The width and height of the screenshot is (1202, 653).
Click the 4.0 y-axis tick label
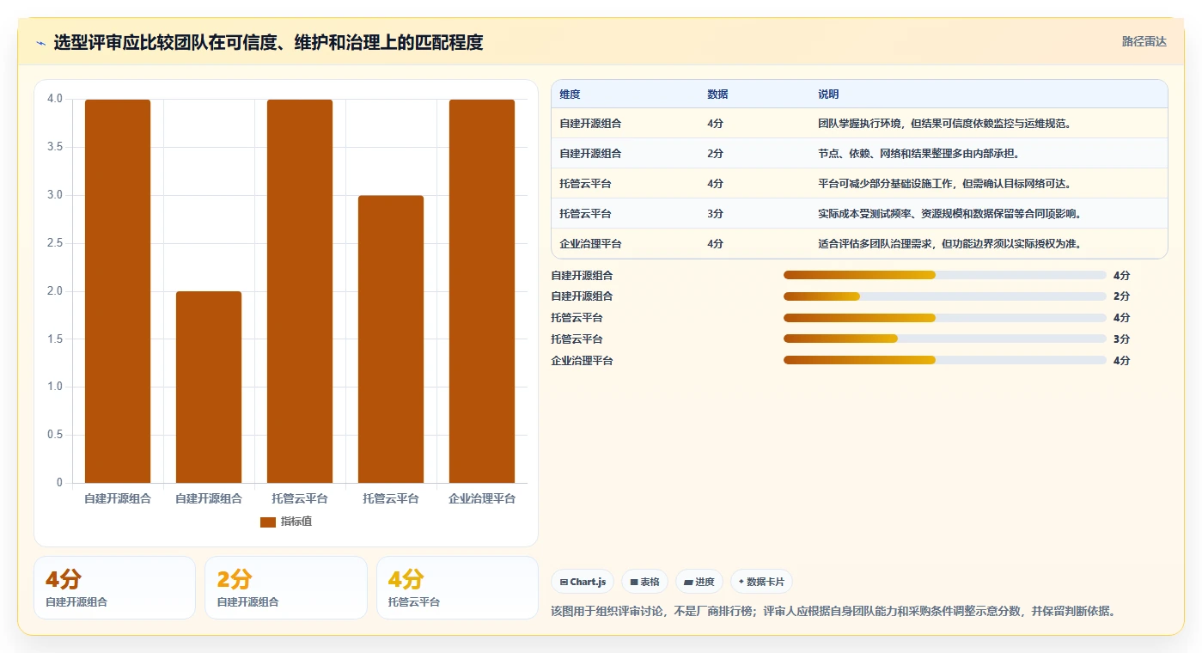pyautogui.click(x=55, y=99)
